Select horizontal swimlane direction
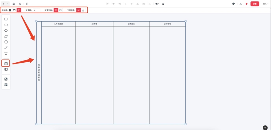Image resolution: width=271 pixels, height=130 pixels. coord(60,10)
